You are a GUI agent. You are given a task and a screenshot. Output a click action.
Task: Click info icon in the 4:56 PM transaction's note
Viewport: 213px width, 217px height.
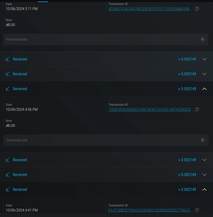202,140
